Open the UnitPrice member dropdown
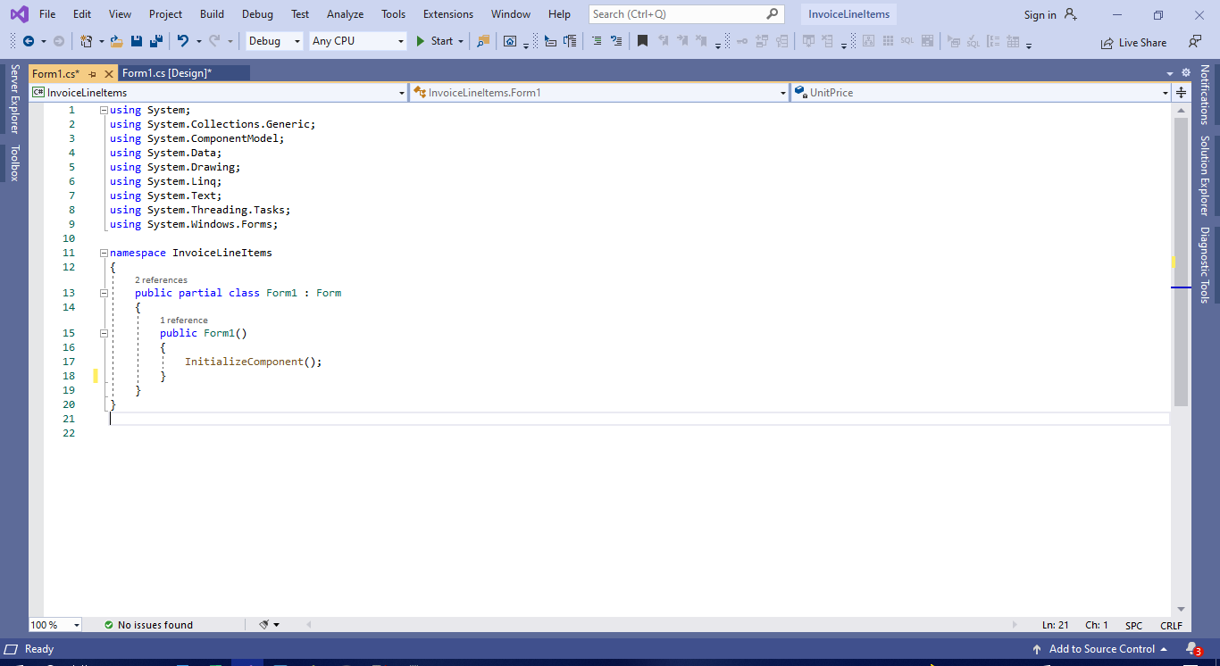 982,93
